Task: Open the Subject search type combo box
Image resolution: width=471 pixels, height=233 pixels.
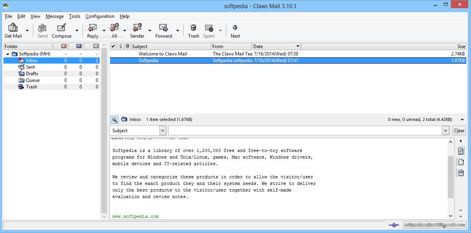Action: coord(138,131)
